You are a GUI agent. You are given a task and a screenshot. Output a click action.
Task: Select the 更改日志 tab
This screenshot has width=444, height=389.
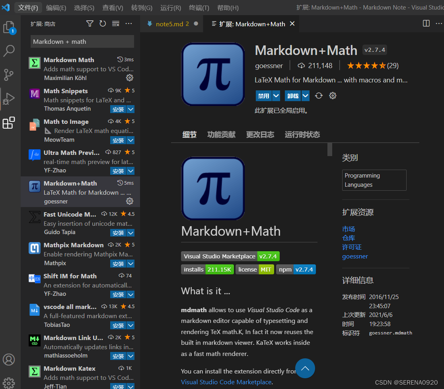click(x=260, y=135)
